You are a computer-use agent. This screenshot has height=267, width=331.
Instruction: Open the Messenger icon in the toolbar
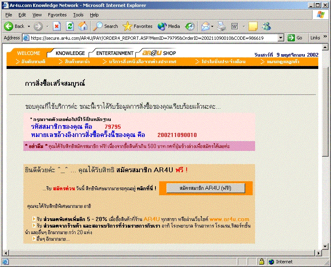click(x=267, y=26)
